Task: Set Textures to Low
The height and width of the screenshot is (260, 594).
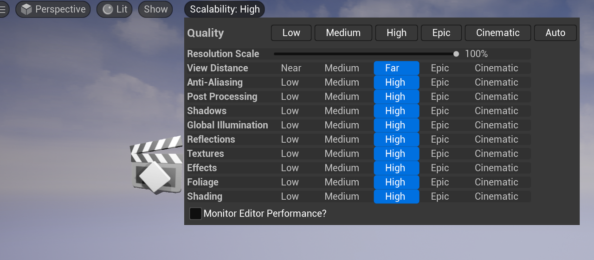Action: point(290,154)
